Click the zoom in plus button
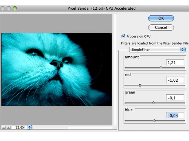This screenshot has height=141, width=189. (x=9, y=127)
